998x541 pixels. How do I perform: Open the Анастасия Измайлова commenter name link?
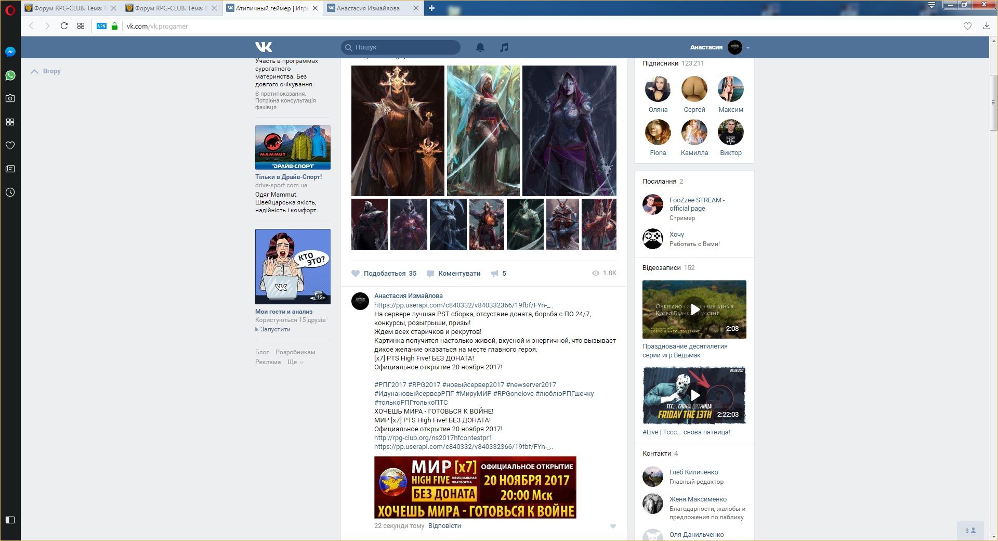tap(409, 295)
